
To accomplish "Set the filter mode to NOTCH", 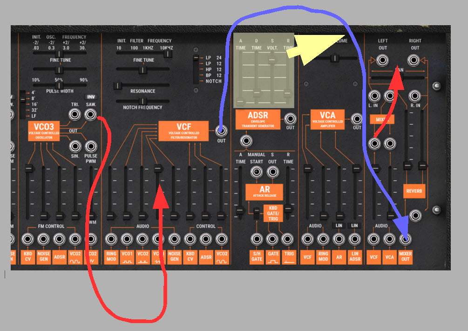I will coord(213,81).
